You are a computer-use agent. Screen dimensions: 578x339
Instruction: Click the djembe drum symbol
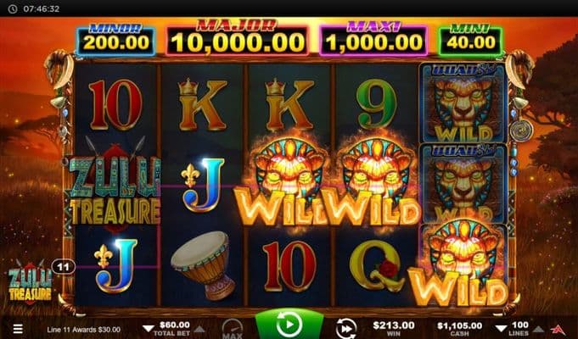click(x=204, y=265)
